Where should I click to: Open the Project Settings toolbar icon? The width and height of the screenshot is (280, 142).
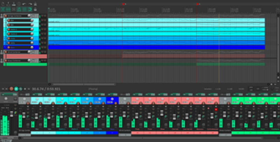pos(19,3)
